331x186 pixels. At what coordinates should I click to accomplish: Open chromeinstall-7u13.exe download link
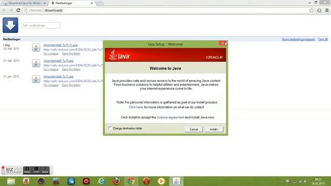[58, 61]
